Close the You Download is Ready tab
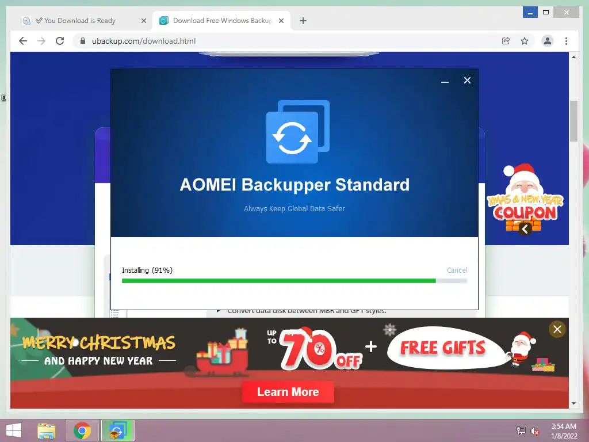 coord(143,21)
